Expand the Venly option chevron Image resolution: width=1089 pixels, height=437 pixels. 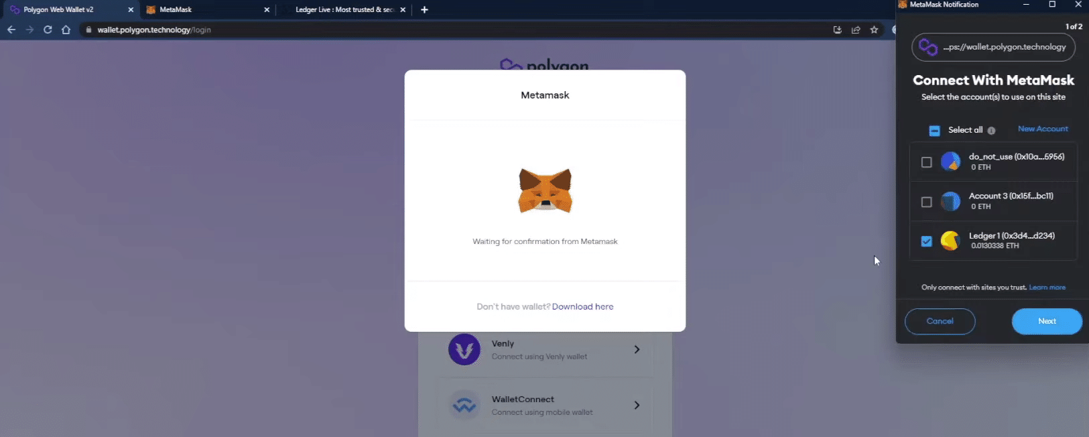pos(637,349)
